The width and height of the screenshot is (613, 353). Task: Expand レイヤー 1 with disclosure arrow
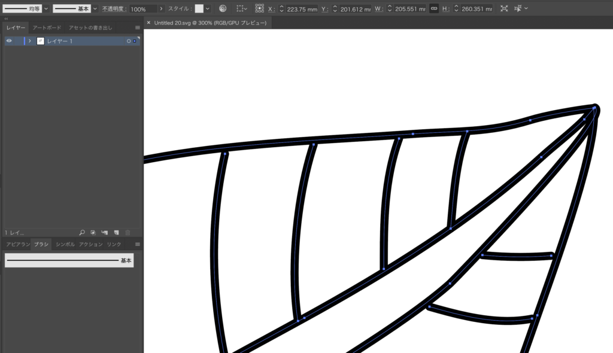[30, 41]
